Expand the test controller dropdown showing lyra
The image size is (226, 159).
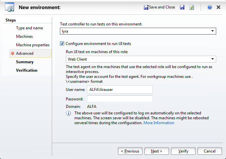(138, 31)
